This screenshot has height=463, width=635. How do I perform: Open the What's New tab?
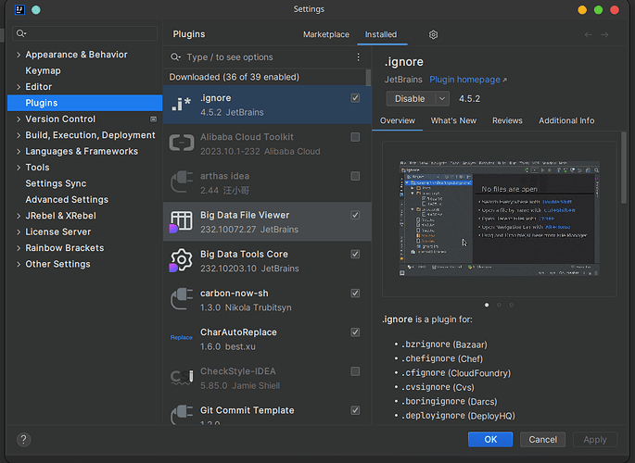tap(453, 120)
